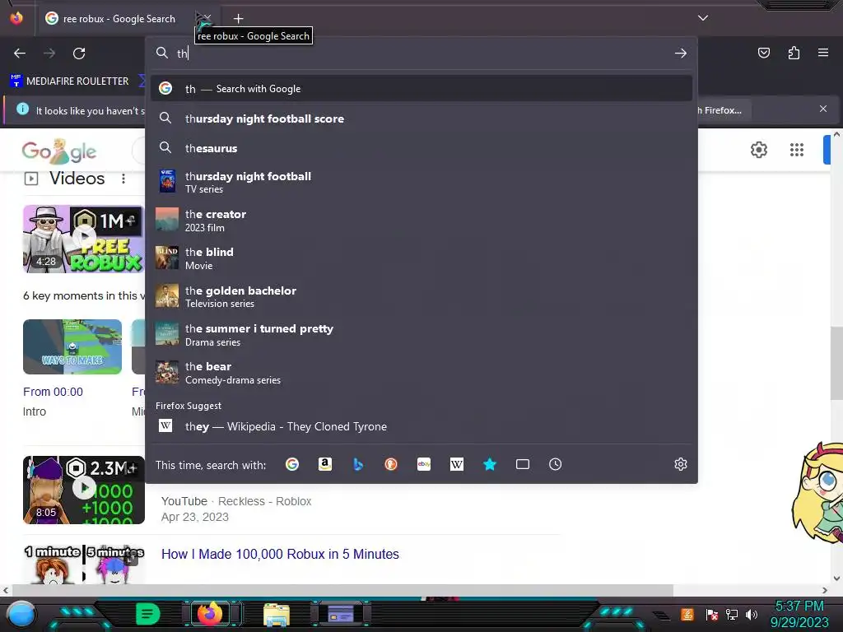Search this time with eBay icon
This screenshot has width=843, height=632.
pos(424,464)
